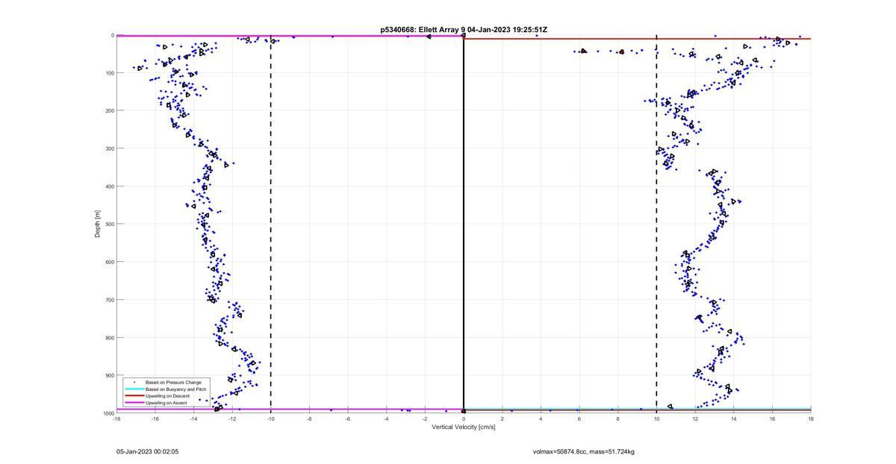Click x-axis tick label '12'

pos(695,418)
